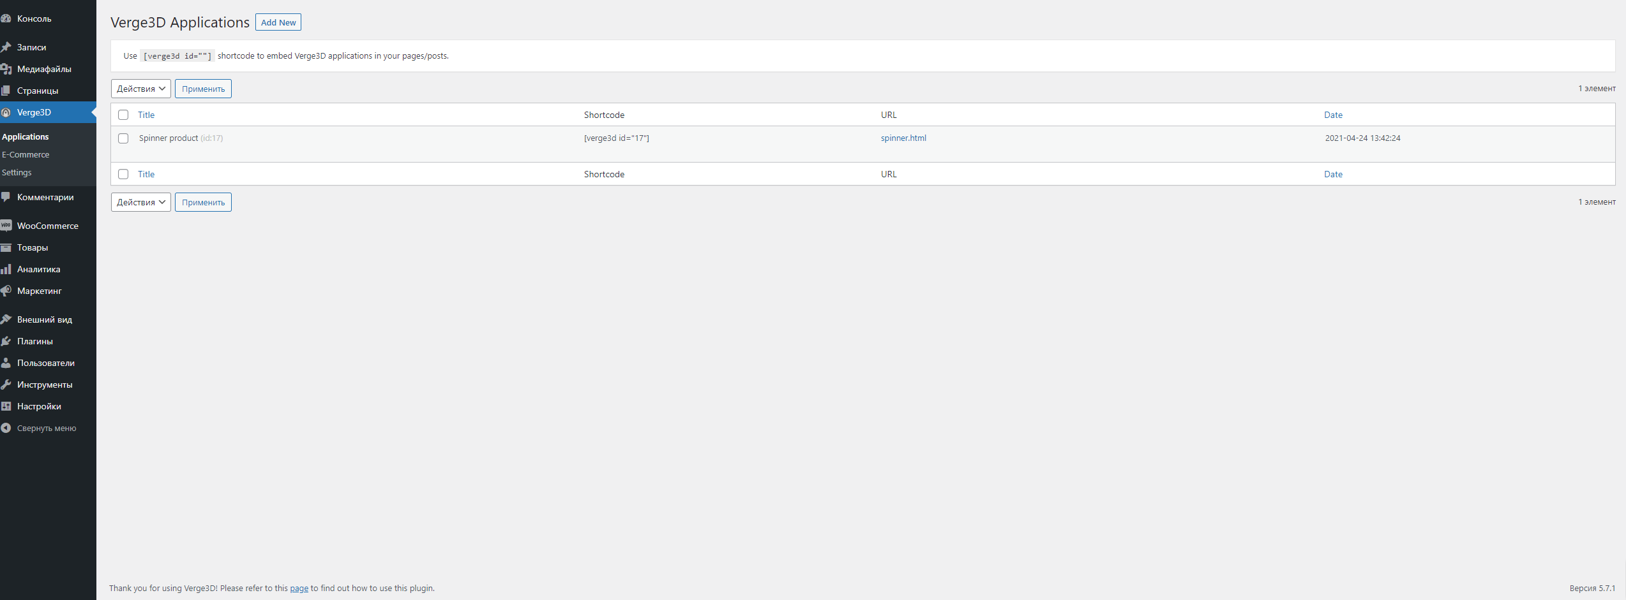The height and width of the screenshot is (600, 1626).
Task: Go to Консоль menu item
Action: click(34, 18)
